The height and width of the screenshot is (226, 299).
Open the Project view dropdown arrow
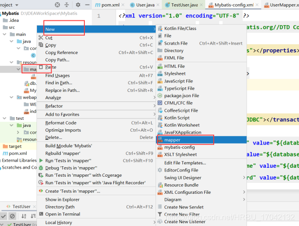(x=17, y=5)
